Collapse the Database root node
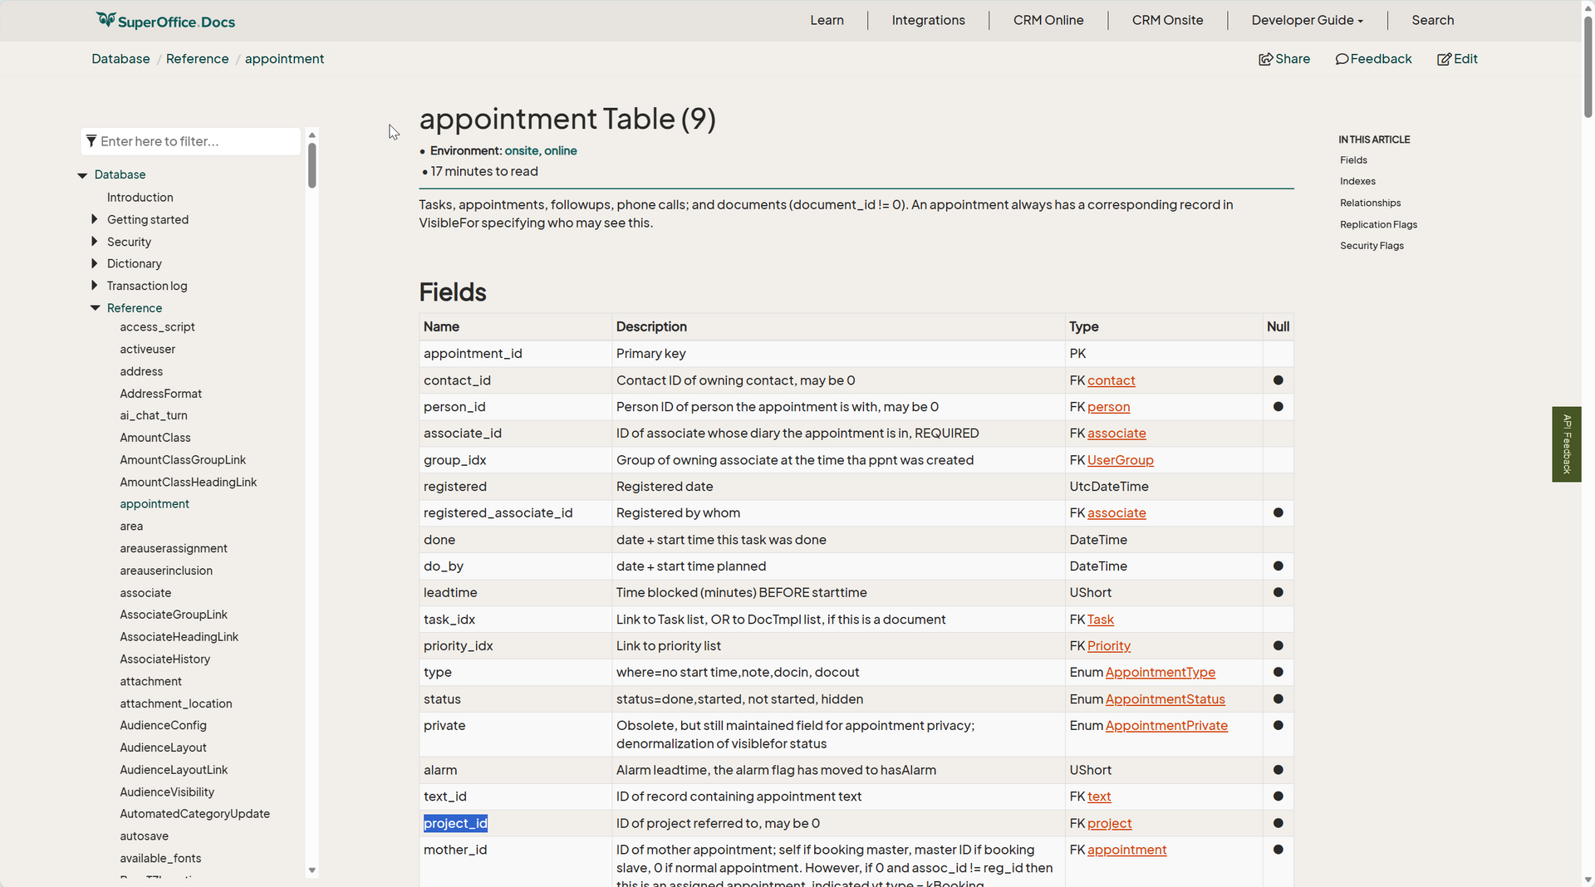1595x887 pixels. tap(82, 175)
